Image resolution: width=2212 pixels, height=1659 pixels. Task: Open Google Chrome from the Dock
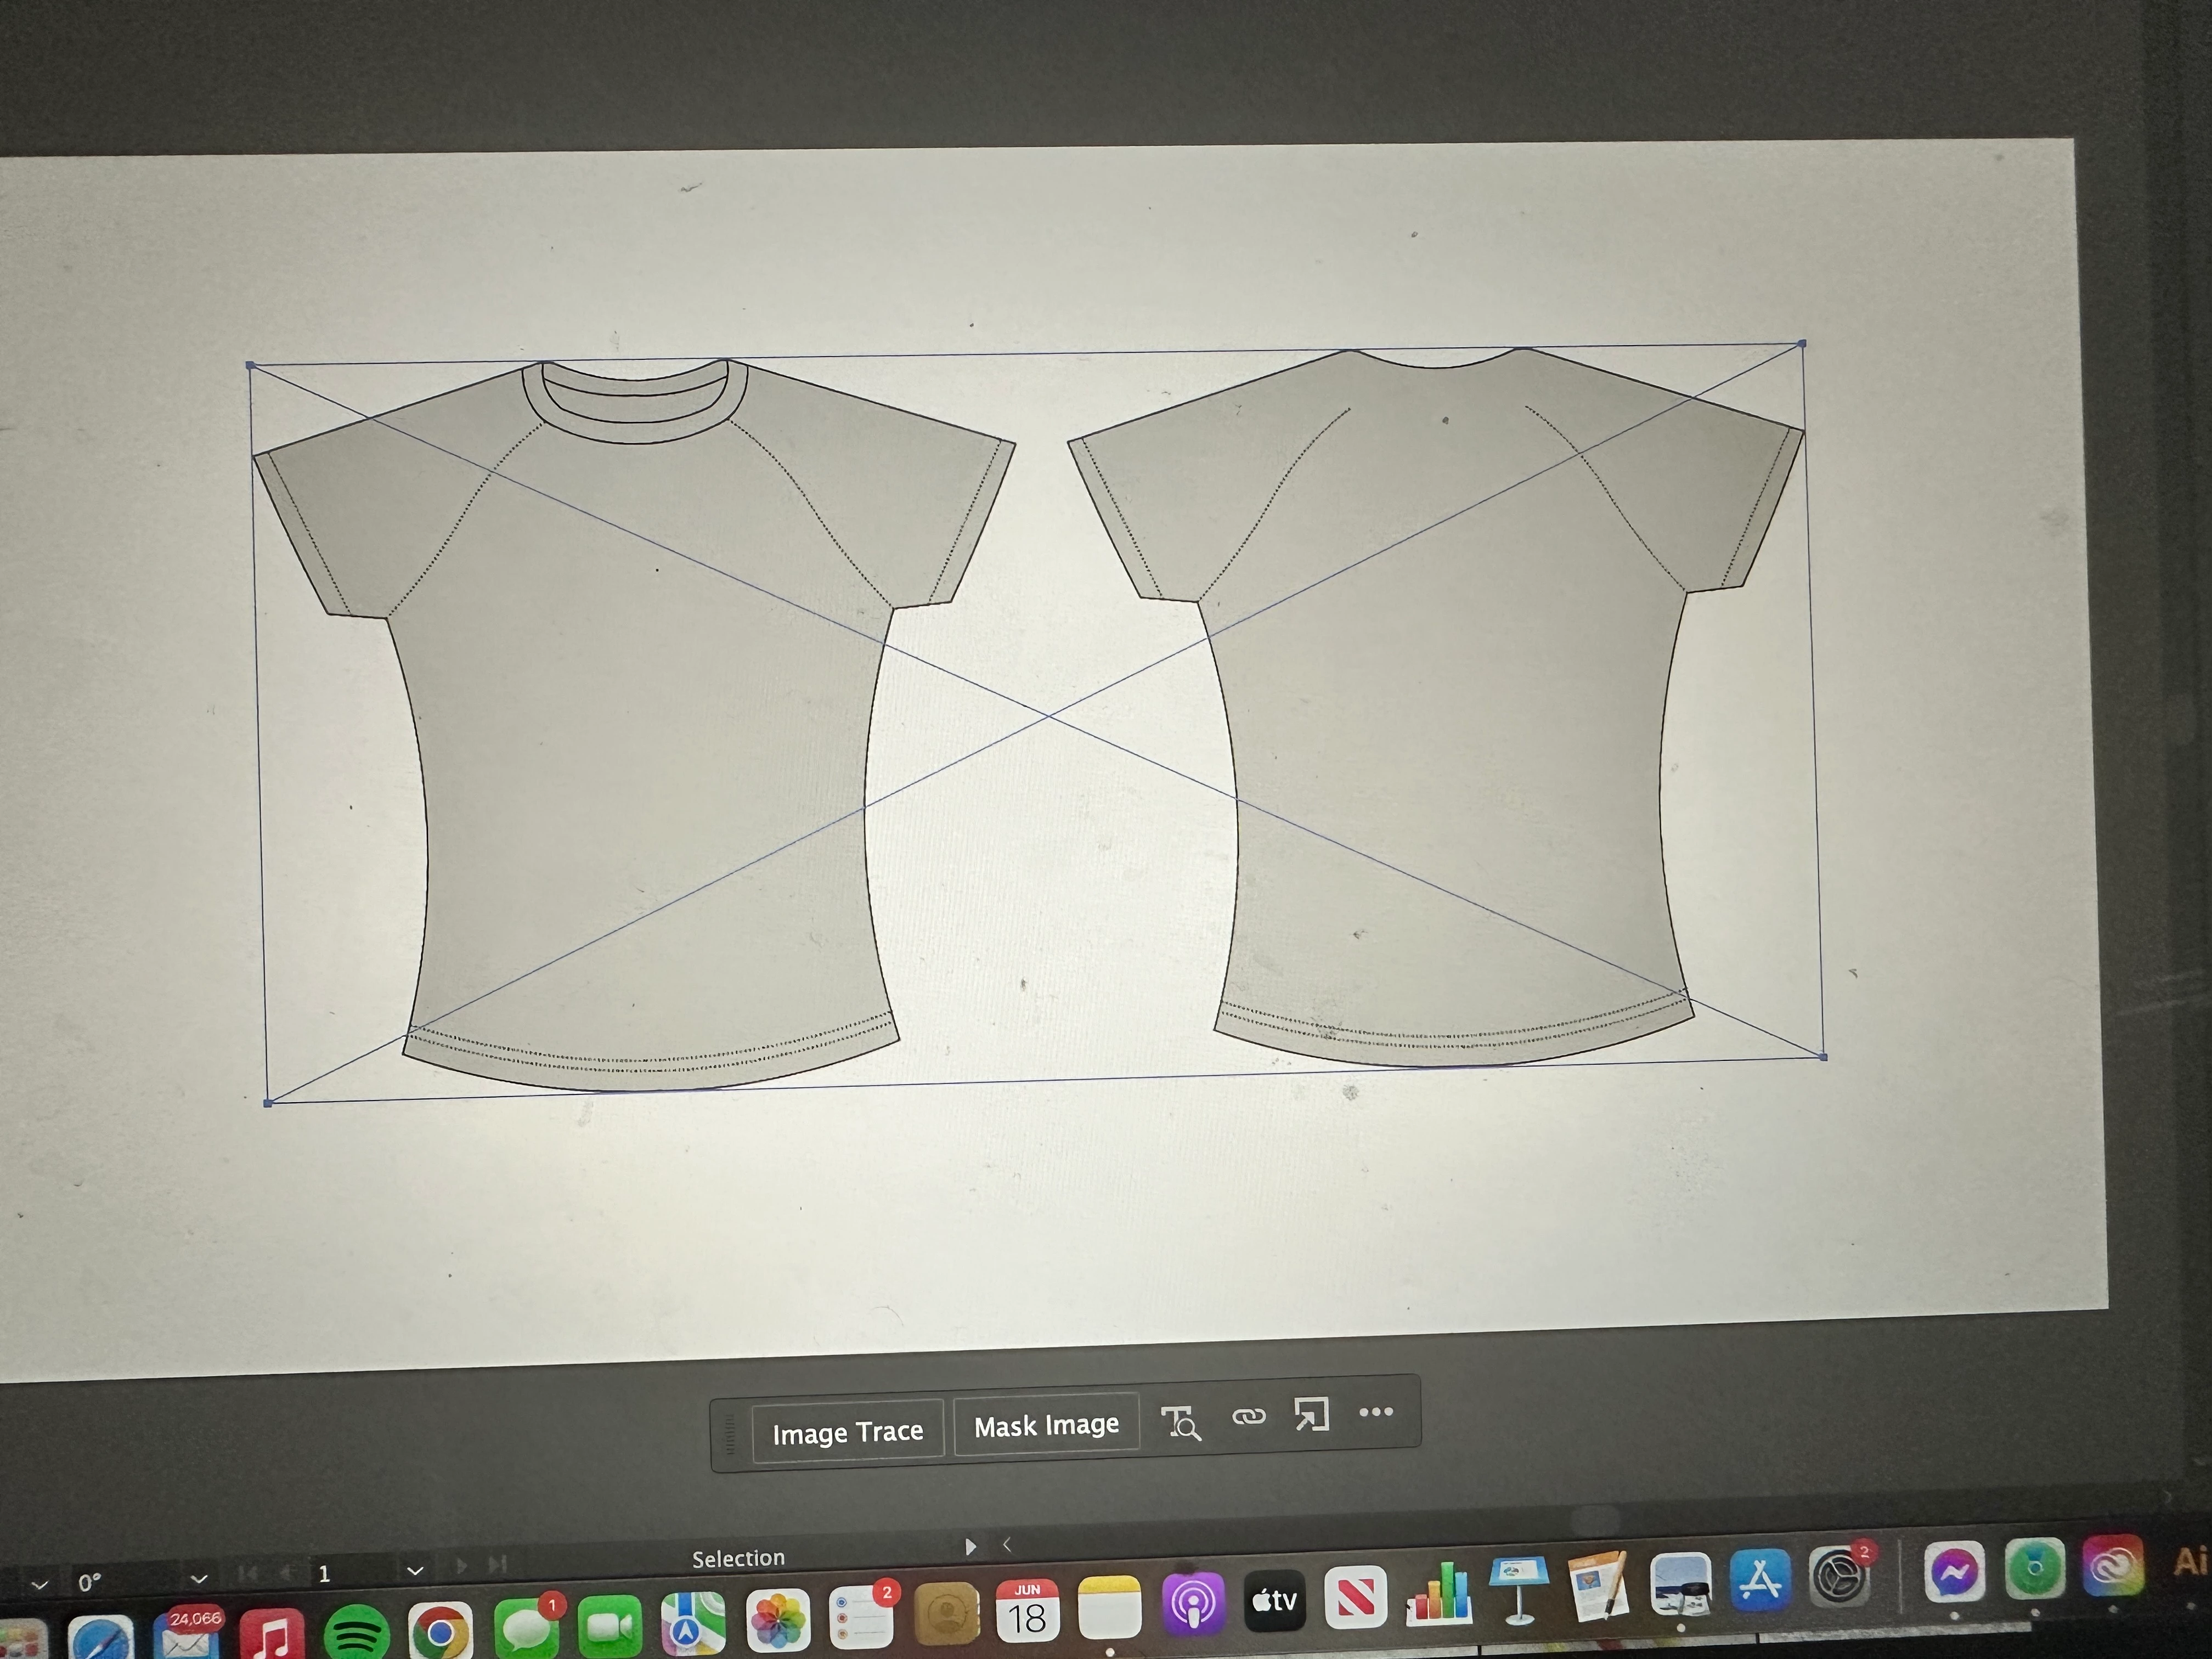tap(440, 1632)
